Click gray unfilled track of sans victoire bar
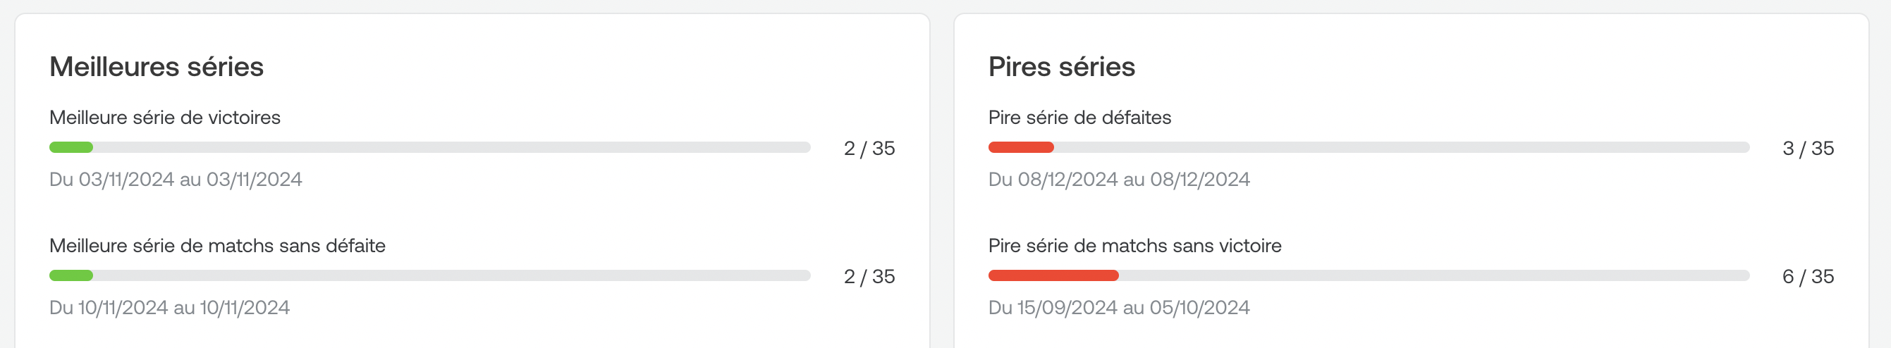The height and width of the screenshot is (348, 1891). 1434,276
